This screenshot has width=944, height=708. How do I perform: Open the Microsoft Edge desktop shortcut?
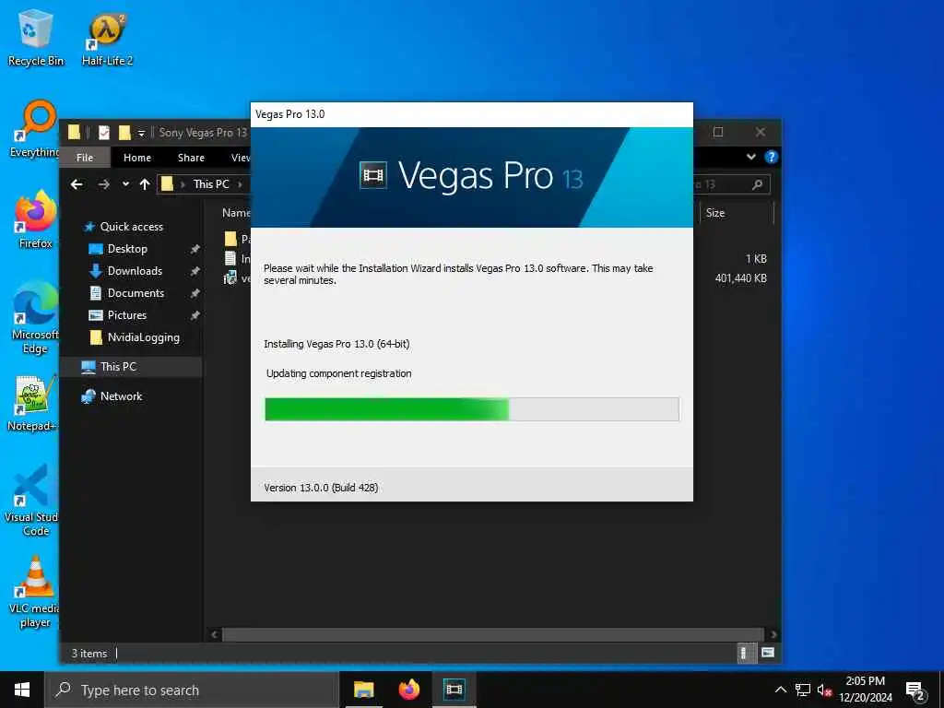pyautogui.click(x=36, y=318)
